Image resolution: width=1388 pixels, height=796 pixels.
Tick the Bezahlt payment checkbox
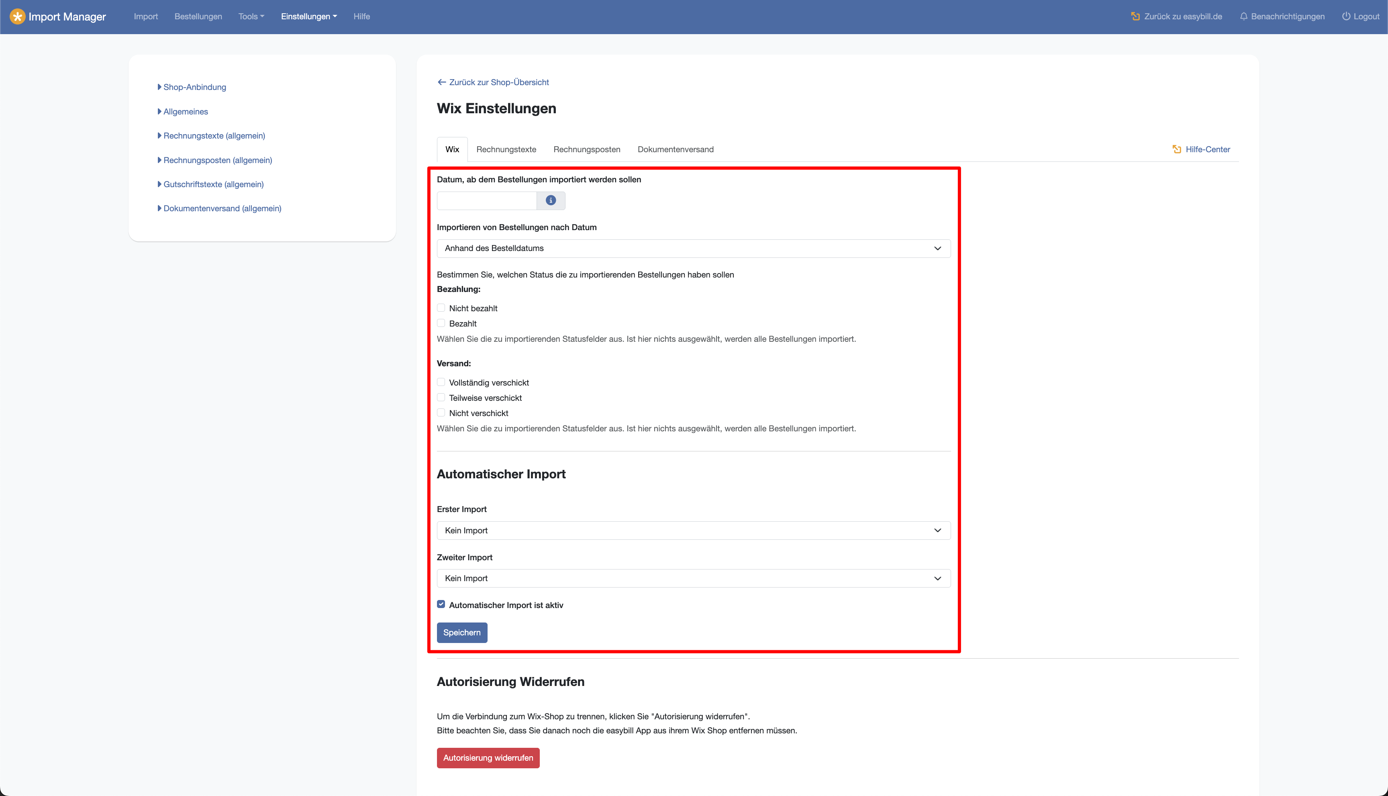click(441, 323)
